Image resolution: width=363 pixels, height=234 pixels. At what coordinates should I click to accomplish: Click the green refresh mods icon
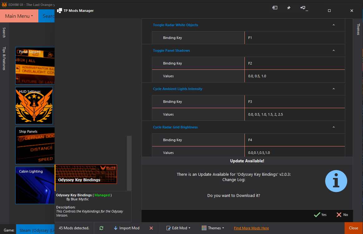click(x=101, y=228)
